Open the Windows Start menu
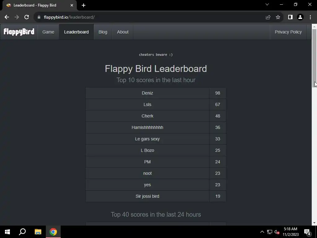The image size is (317, 238). (7, 232)
